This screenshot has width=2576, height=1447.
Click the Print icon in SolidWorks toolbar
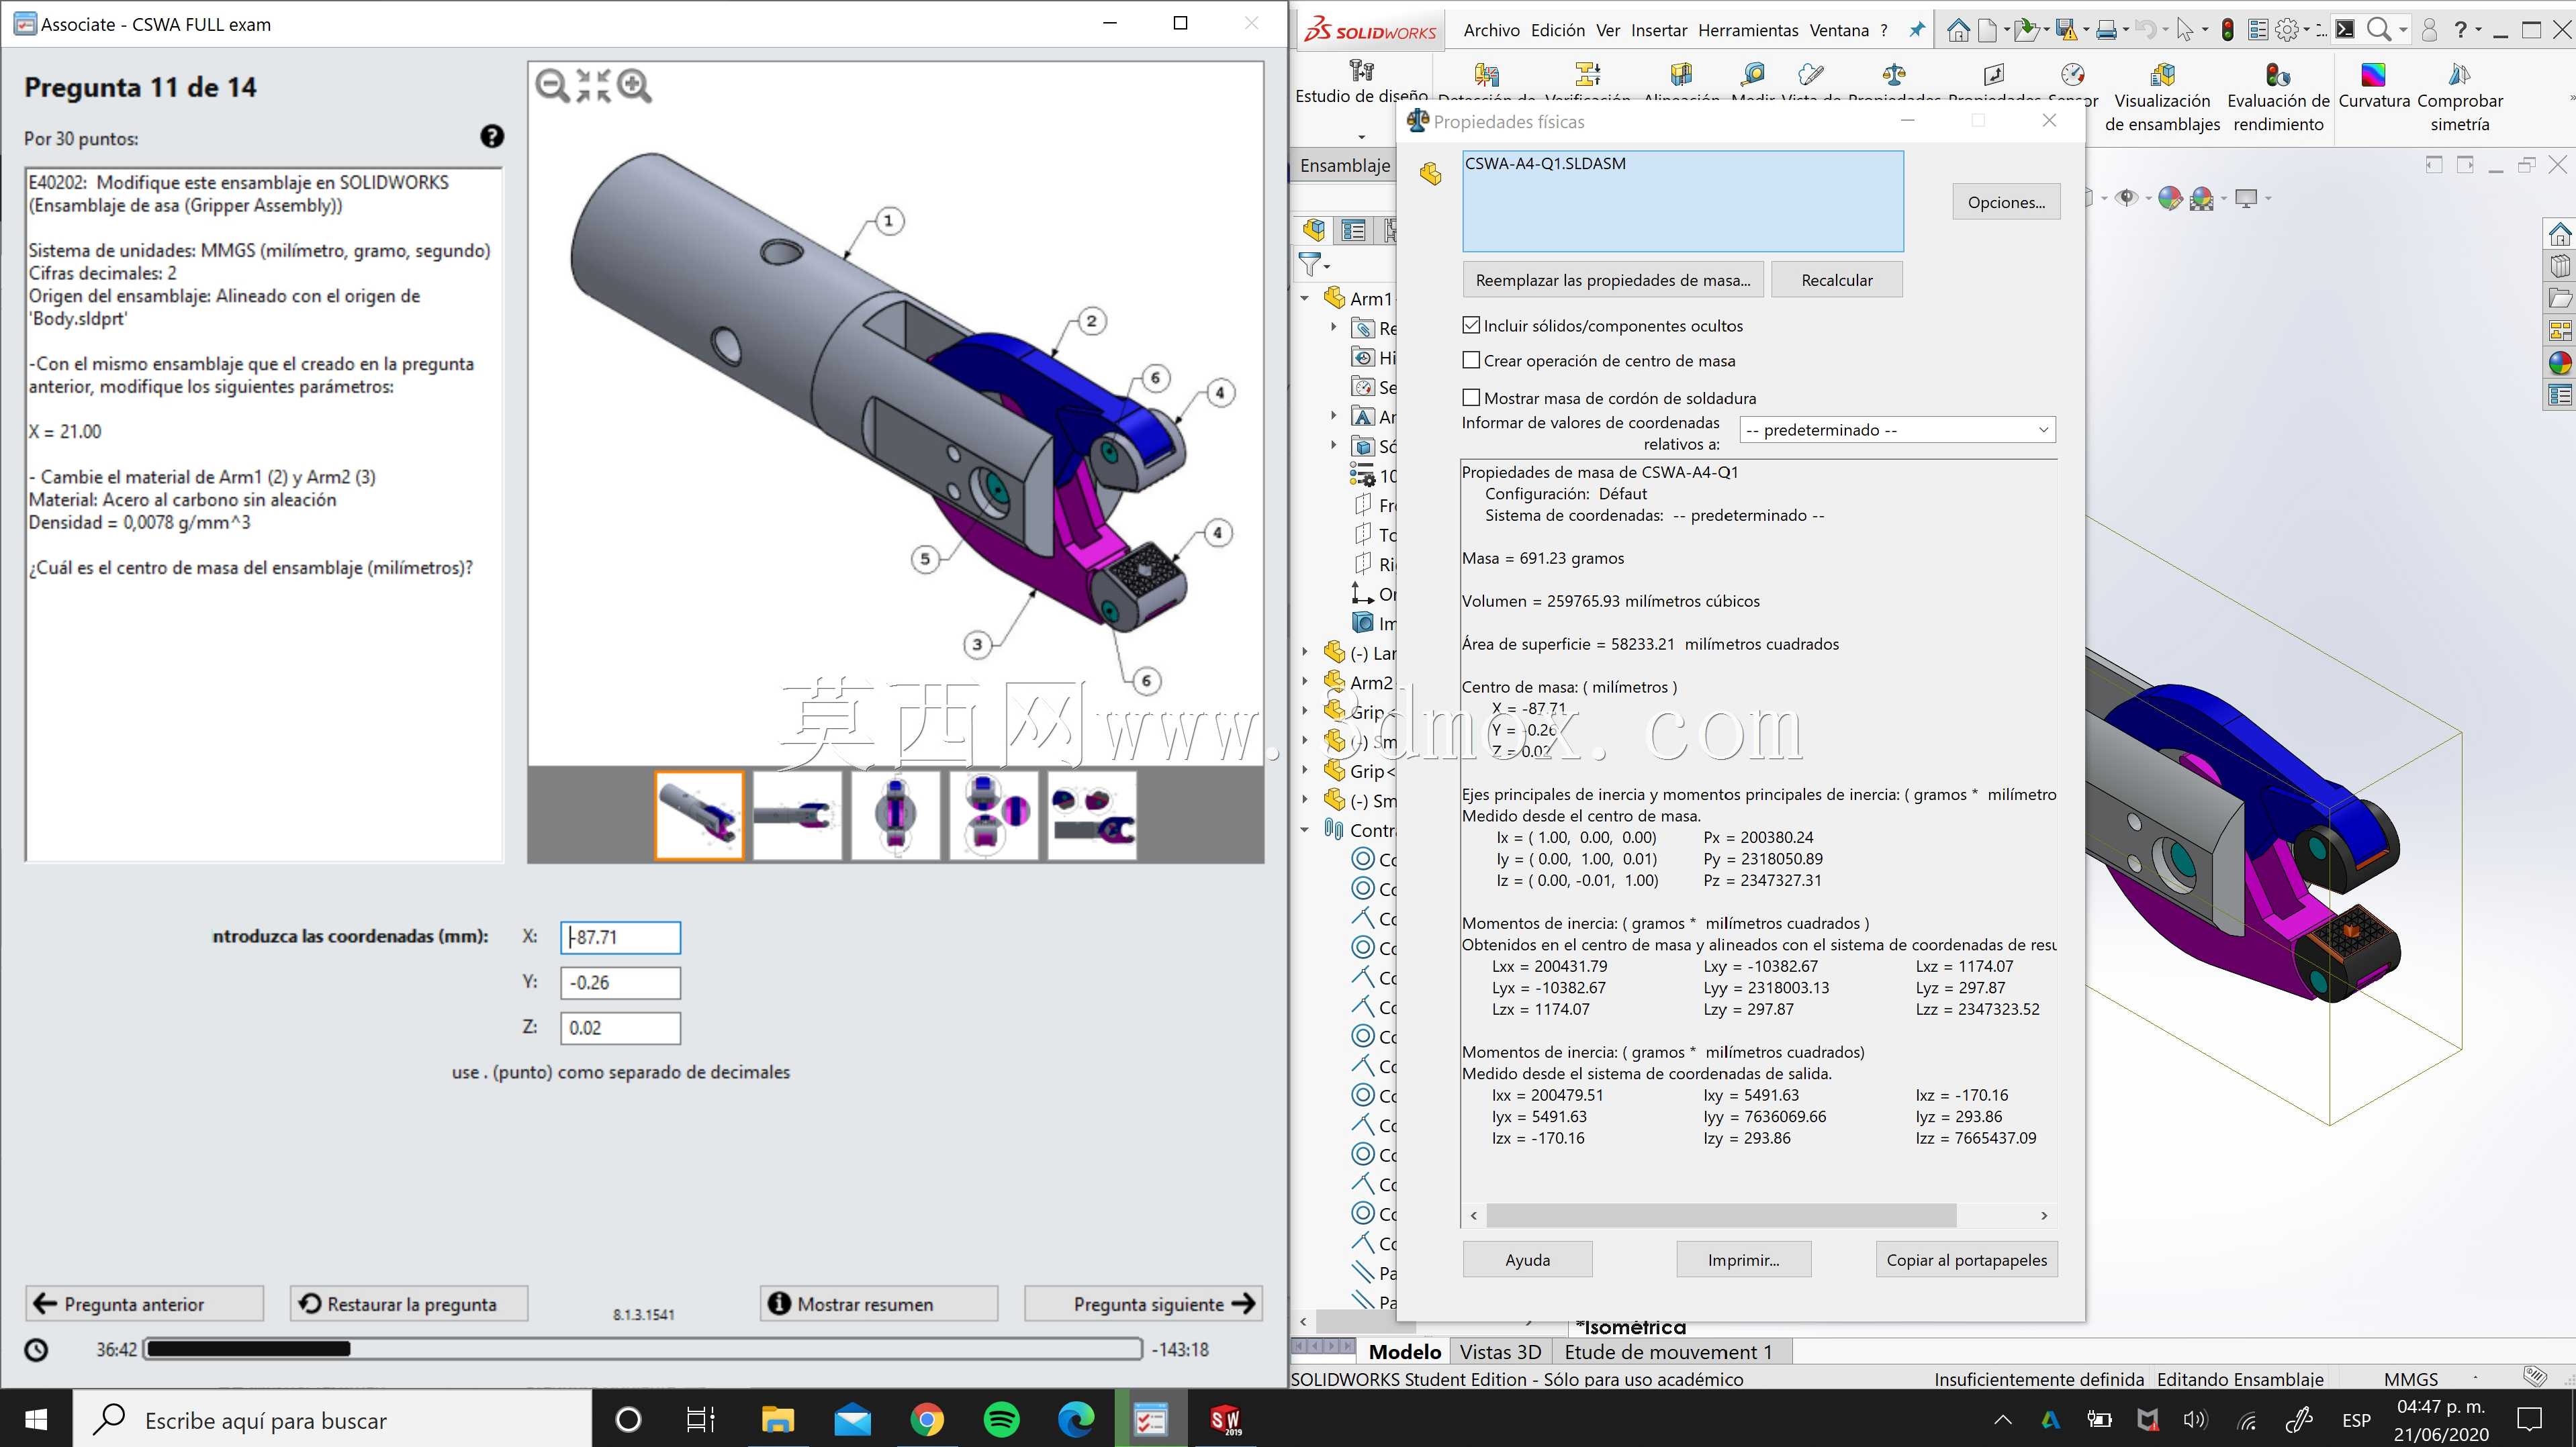pos(2106,31)
